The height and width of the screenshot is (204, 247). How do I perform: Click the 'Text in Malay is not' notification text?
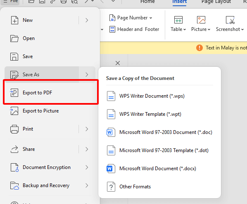click(226, 48)
